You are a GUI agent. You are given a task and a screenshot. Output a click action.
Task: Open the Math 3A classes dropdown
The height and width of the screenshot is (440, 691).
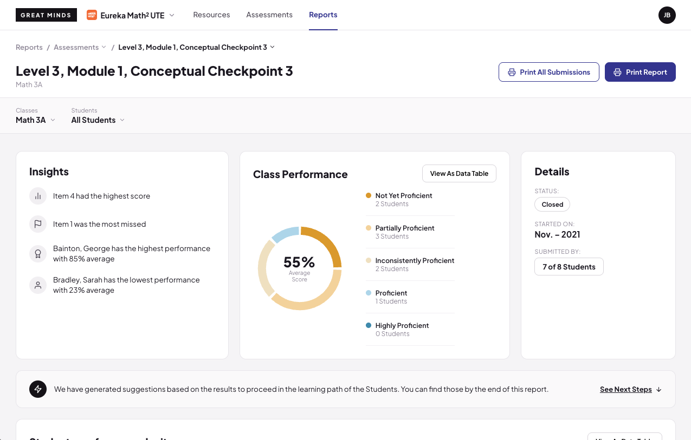point(36,120)
